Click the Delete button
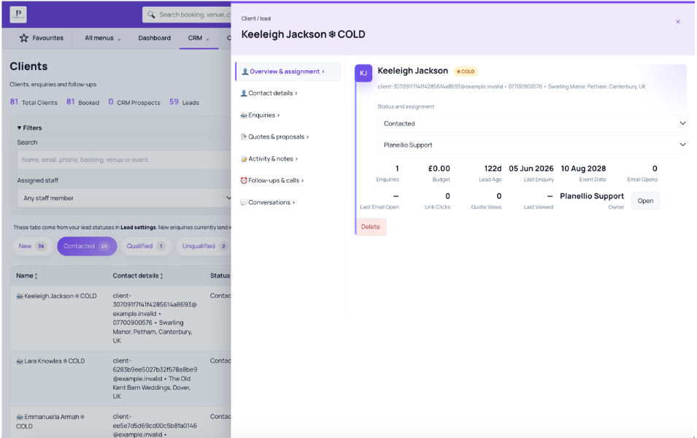 click(371, 227)
